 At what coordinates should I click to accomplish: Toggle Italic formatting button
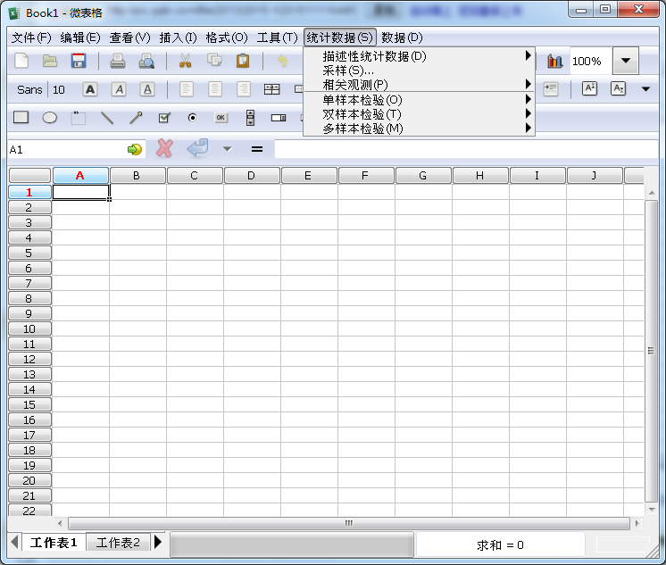119,89
